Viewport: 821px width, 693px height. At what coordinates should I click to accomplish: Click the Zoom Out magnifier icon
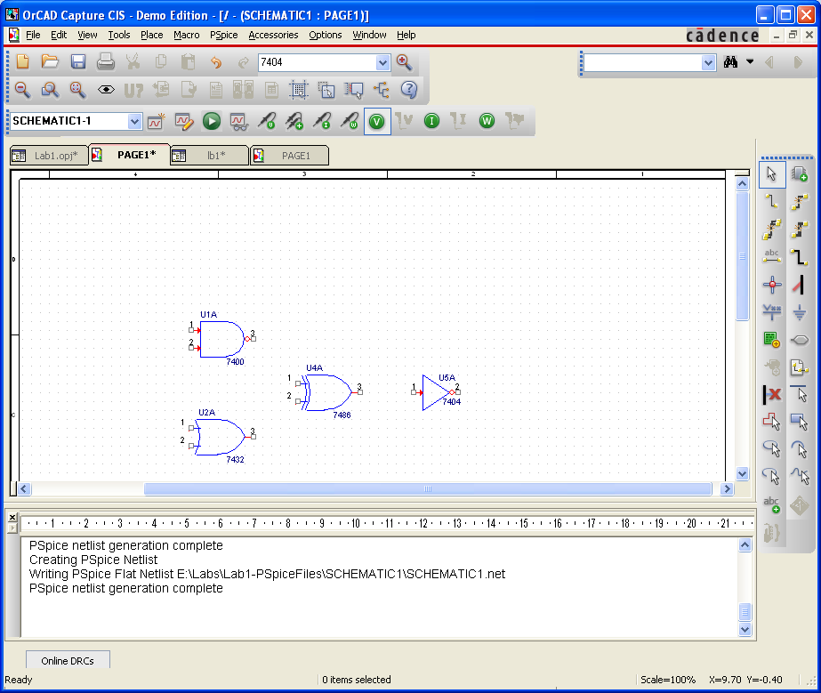22,90
